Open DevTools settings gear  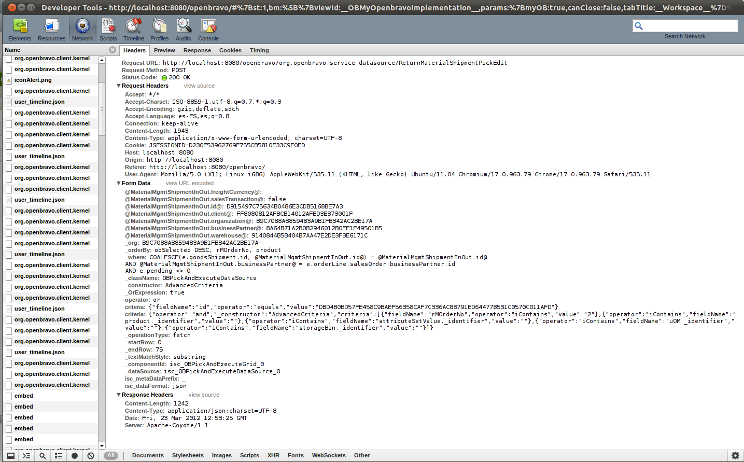click(735, 456)
